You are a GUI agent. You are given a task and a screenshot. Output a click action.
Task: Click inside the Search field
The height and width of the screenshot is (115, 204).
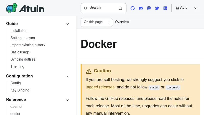(x=104, y=8)
